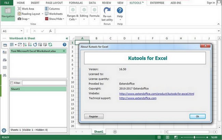The height and width of the screenshot is (140, 222).
Task: Click zoom out minus button
Action: click(182, 137)
